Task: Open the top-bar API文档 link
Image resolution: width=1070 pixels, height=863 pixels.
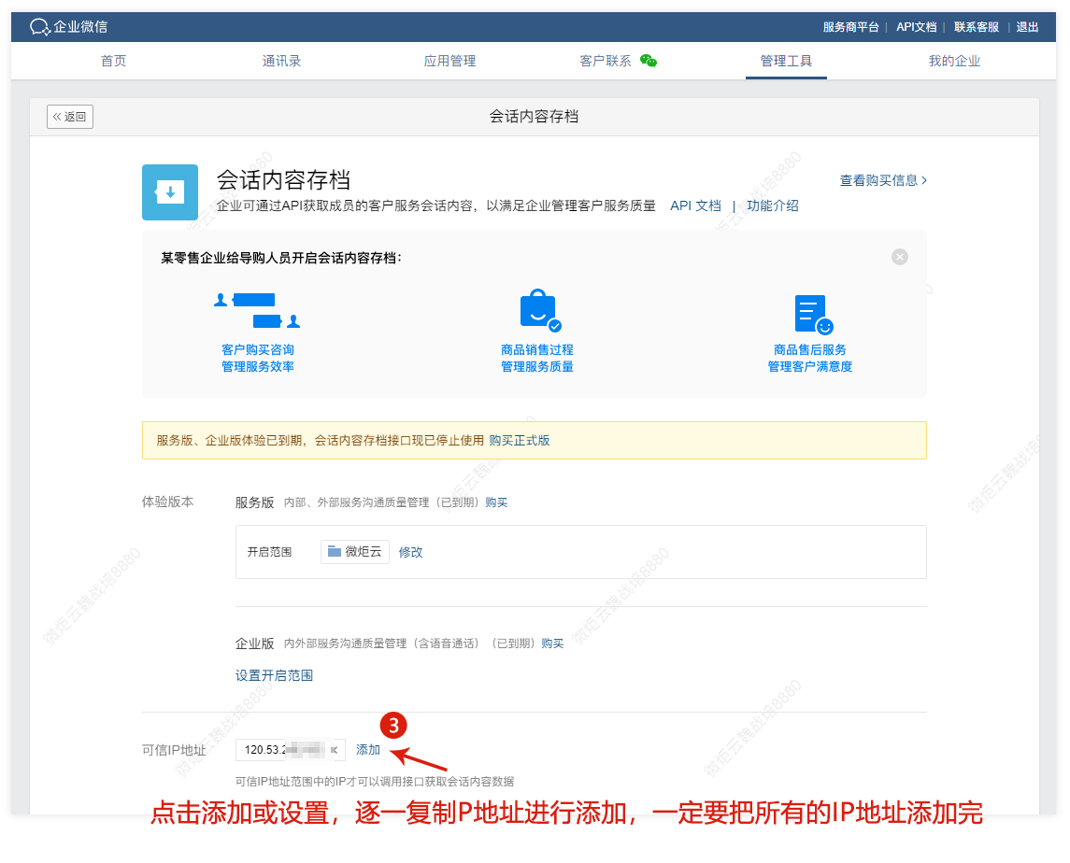Action: (916, 26)
